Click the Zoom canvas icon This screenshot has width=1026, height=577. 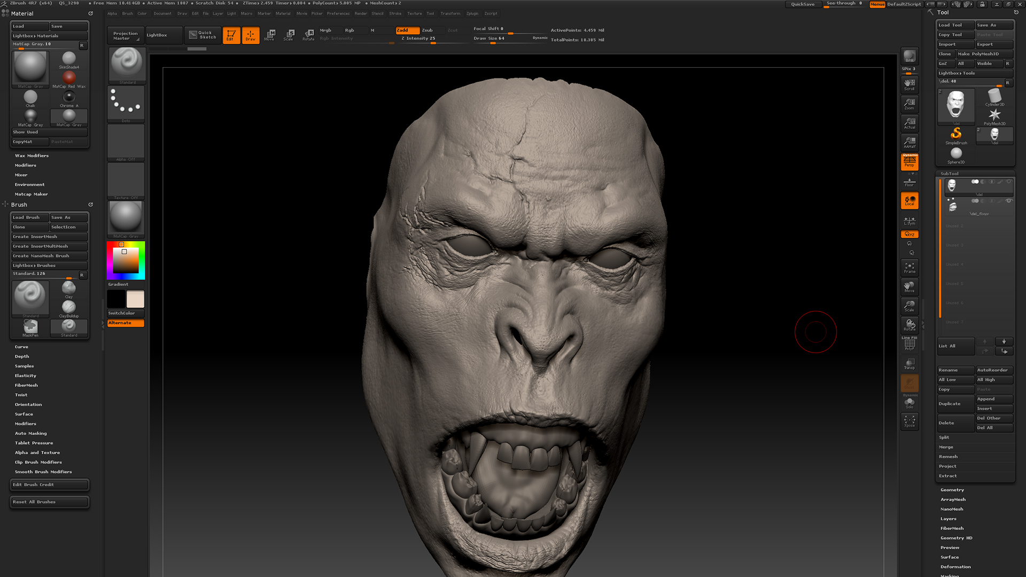pyautogui.click(x=910, y=104)
